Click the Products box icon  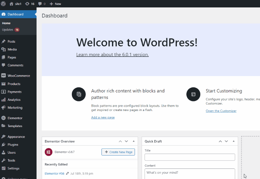coord(3,84)
